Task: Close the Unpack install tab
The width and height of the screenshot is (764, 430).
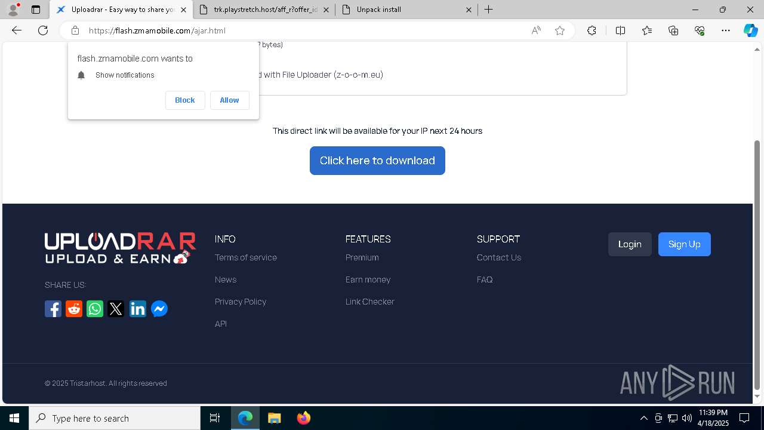Action: click(x=469, y=10)
